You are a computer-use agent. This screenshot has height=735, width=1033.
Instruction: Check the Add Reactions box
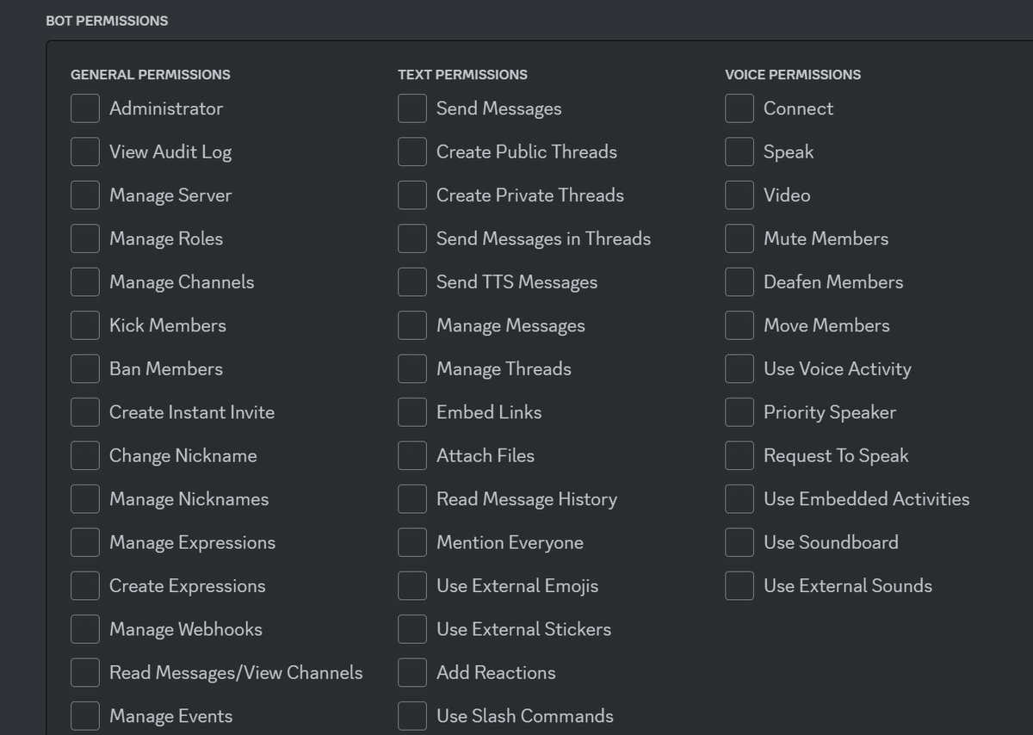pos(411,672)
